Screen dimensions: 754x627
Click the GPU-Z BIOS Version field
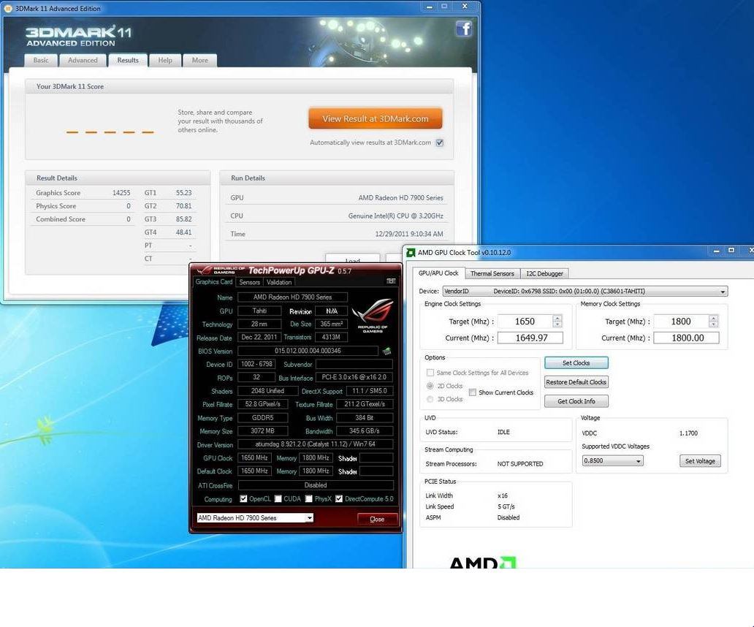click(308, 351)
